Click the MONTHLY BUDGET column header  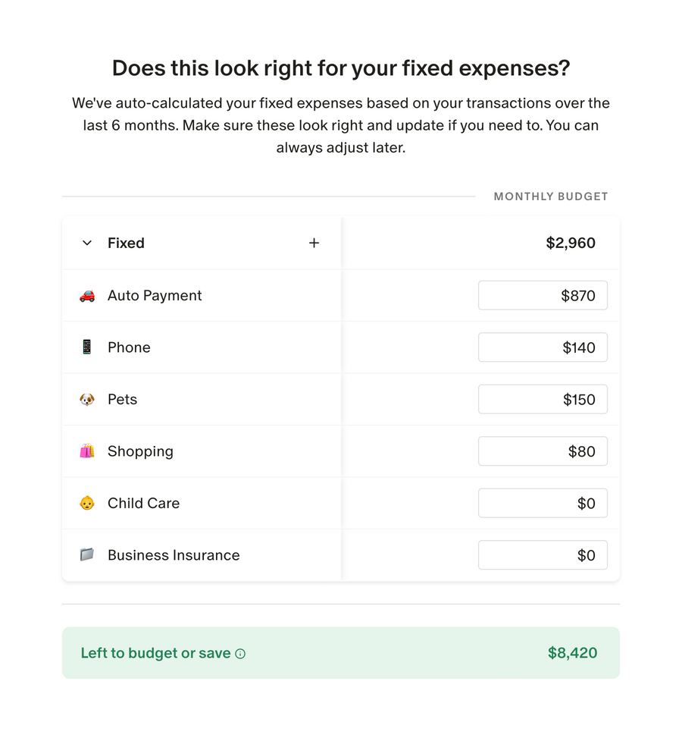pyautogui.click(x=551, y=196)
